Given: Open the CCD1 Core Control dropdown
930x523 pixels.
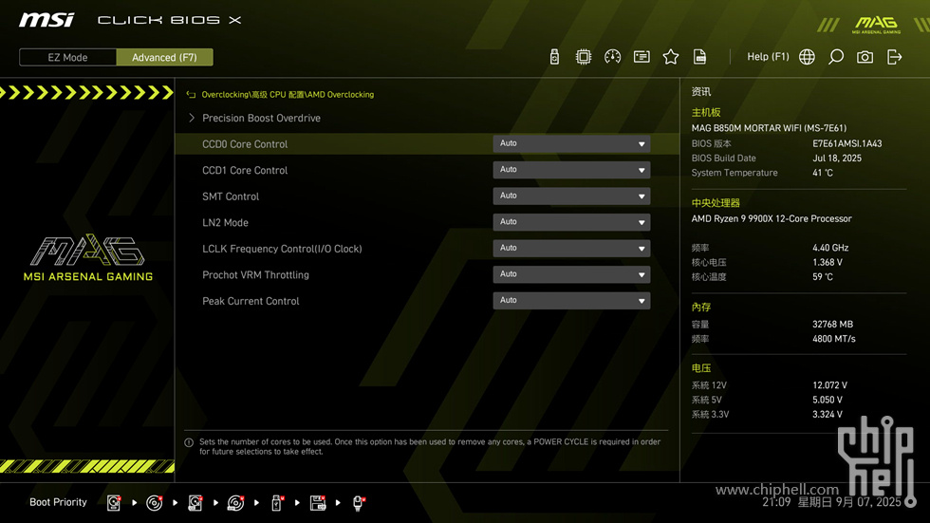Looking at the screenshot, I should pos(571,170).
